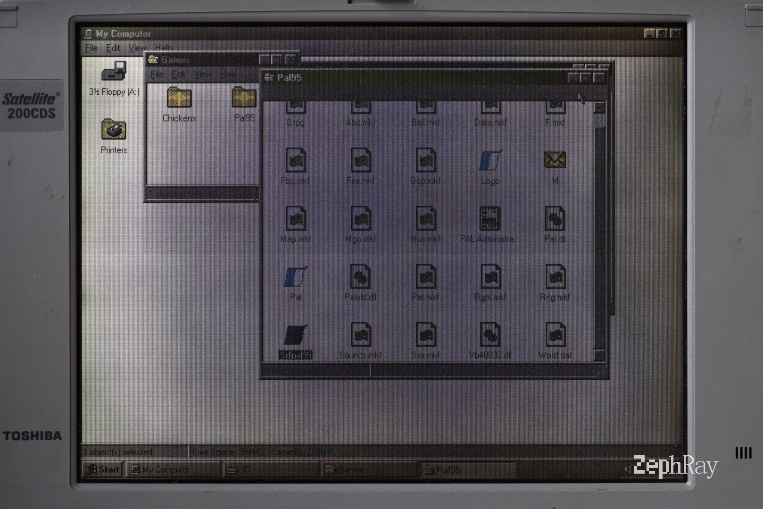This screenshot has height=509, width=763.
Task: Open Edit menu in Games window
Action: 178,74
